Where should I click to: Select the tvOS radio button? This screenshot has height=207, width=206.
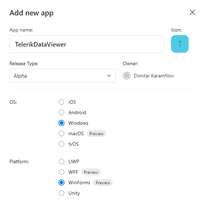(x=61, y=144)
